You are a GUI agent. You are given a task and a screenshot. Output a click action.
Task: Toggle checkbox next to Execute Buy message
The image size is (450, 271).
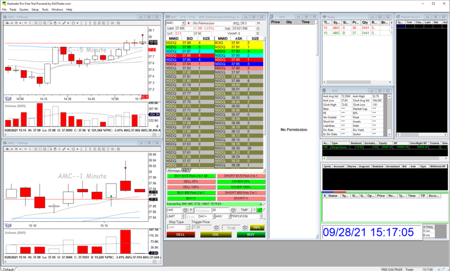coord(264,204)
